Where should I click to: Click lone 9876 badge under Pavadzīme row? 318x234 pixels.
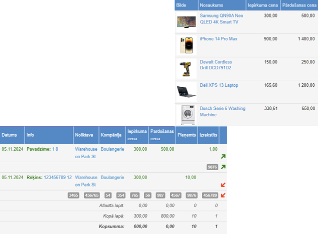click(212, 167)
